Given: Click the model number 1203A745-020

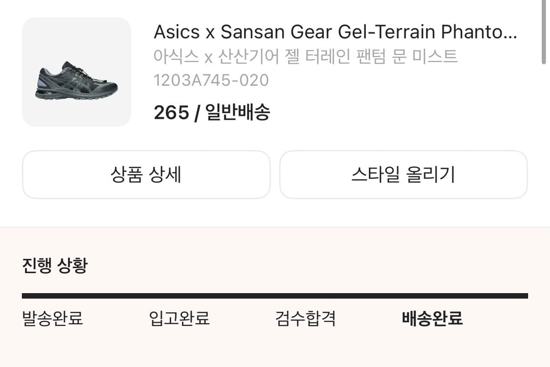Looking at the screenshot, I should click(x=211, y=80).
